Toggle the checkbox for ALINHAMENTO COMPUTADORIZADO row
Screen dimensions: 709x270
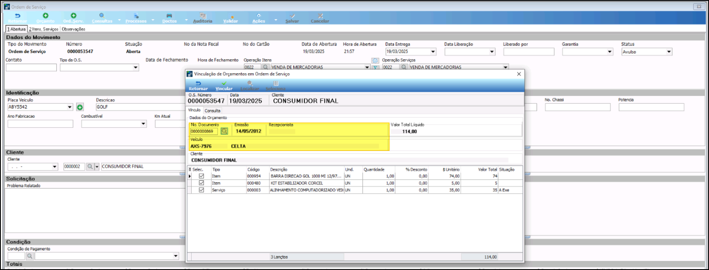point(201,190)
